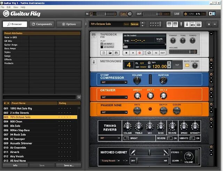This screenshot has height=171, width=223.
Task: Enable loop mode in the Tapedeck
Action: pyautogui.click(x=149, y=53)
